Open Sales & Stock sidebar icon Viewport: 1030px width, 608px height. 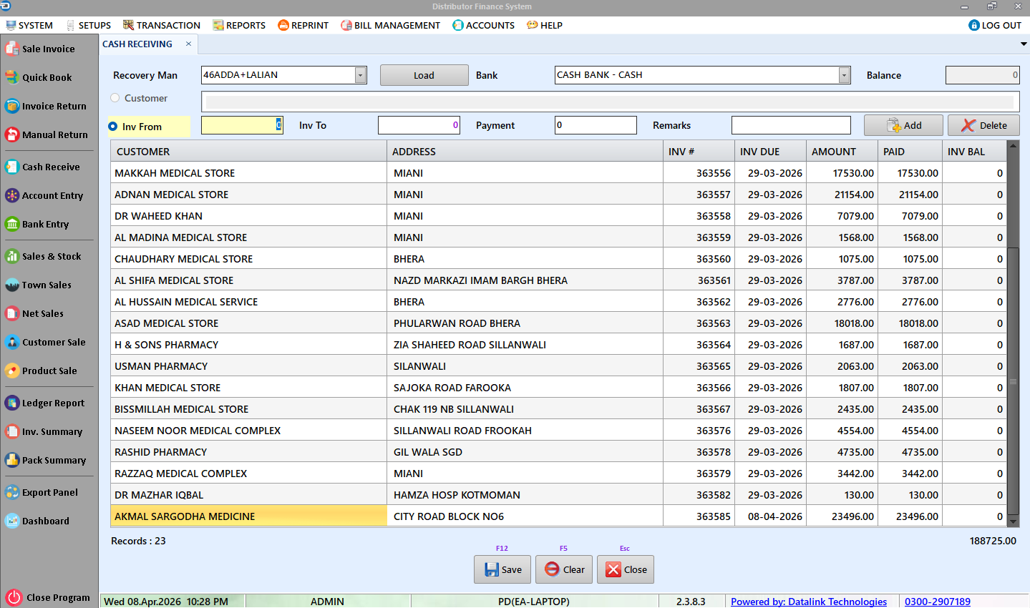[x=12, y=256]
